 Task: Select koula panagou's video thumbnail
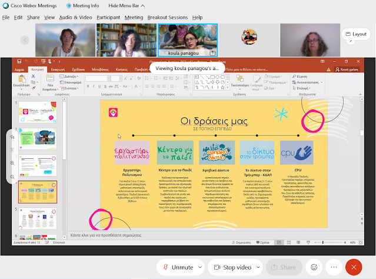(x=188, y=39)
